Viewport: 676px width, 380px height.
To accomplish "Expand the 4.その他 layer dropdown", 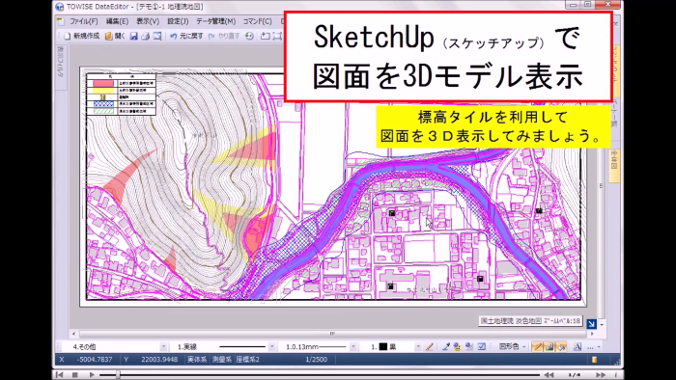I will coord(163,347).
